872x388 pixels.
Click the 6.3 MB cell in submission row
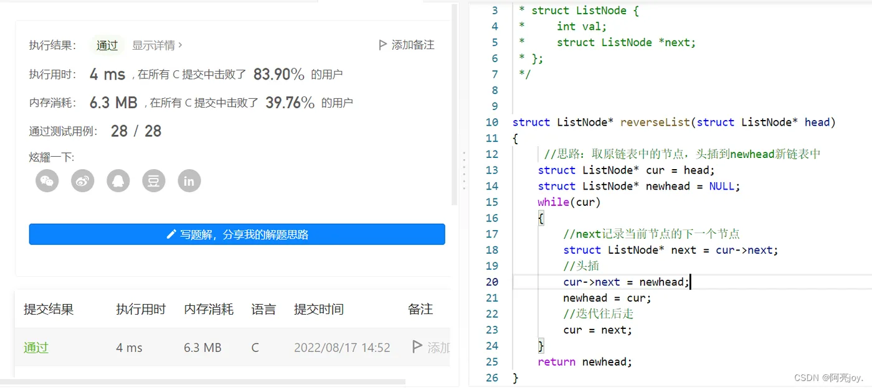click(x=202, y=348)
